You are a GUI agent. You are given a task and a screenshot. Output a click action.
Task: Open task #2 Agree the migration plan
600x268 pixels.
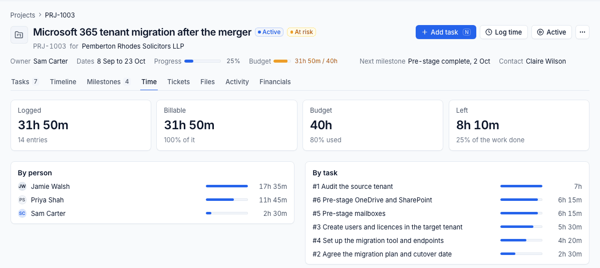[382, 254]
